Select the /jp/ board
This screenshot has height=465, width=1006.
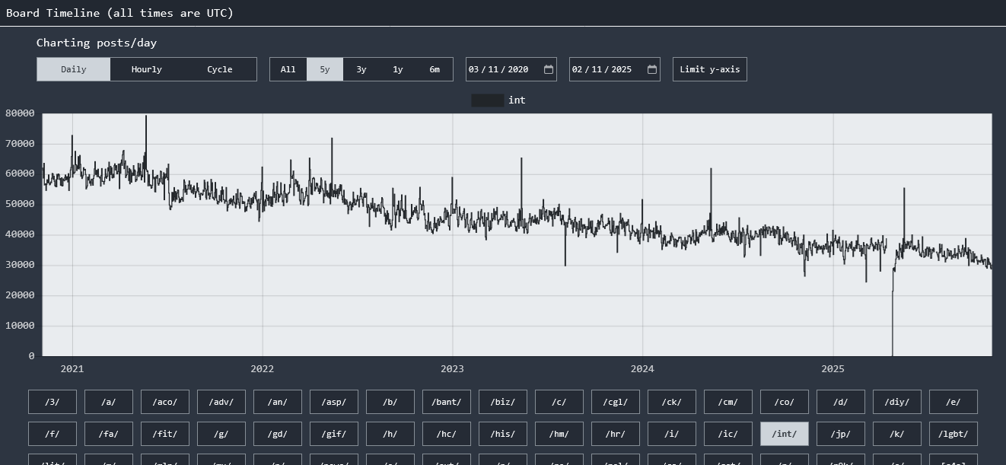pyautogui.click(x=841, y=434)
